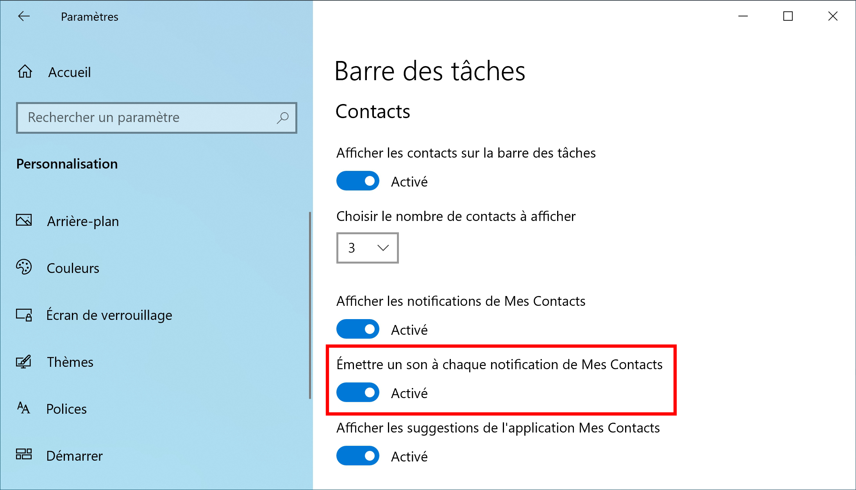
Task: Toggle Afficher les notifications de Mes Contacts
Action: pos(357,329)
